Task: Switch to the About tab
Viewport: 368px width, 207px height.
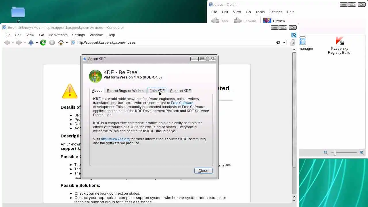Action: (97, 91)
